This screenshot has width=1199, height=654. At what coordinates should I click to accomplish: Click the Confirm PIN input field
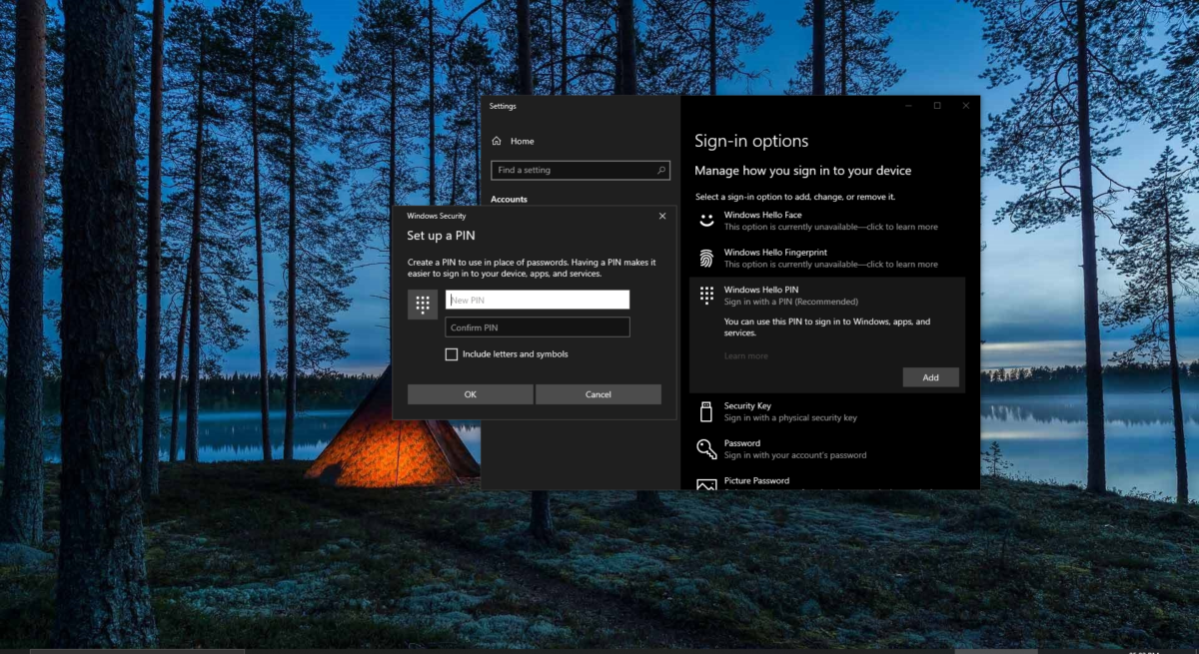coord(537,327)
